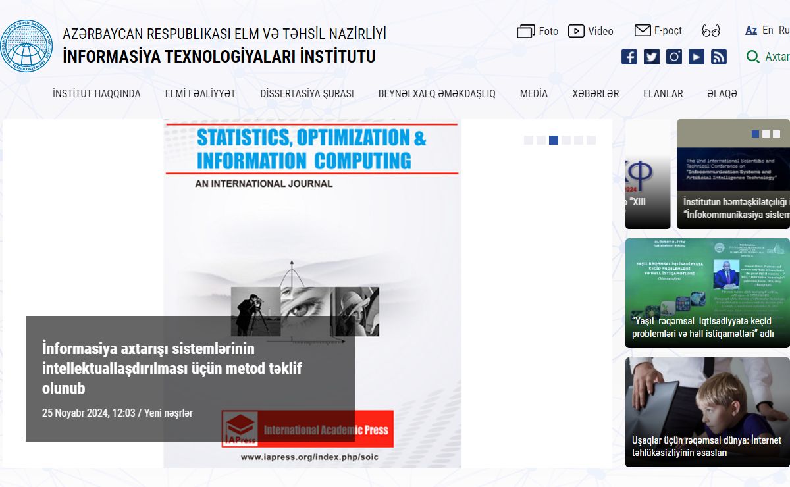Click the Yeni nəşrlər category link
Image resolution: width=790 pixels, height=487 pixels.
pyautogui.click(x=169, y=413)
